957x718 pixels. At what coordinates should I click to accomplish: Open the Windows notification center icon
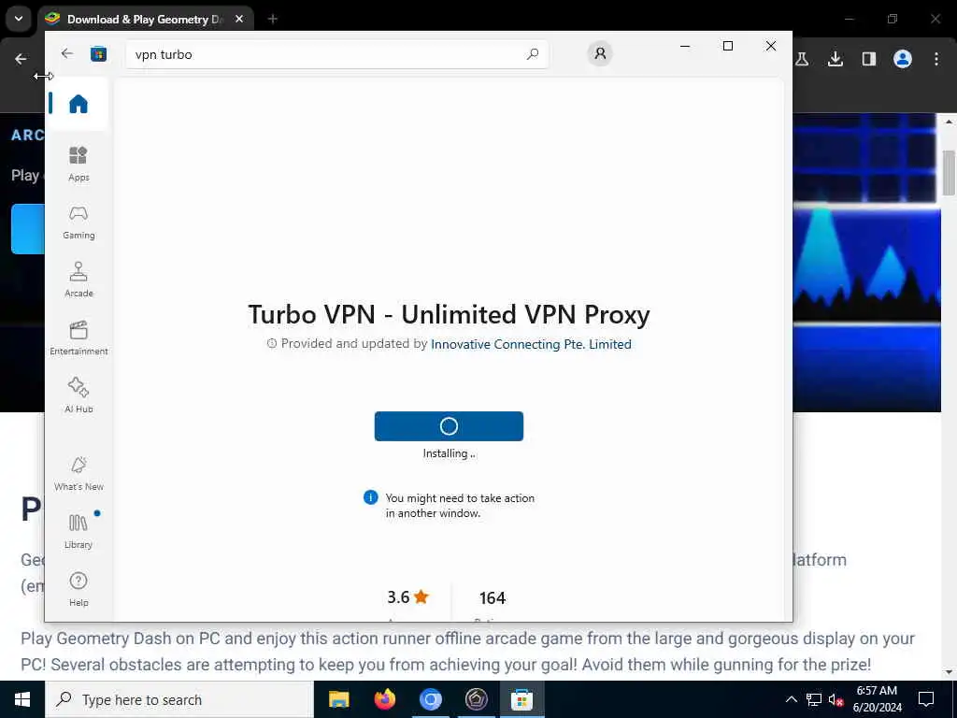pyautogui.click(x=926, y=699)
